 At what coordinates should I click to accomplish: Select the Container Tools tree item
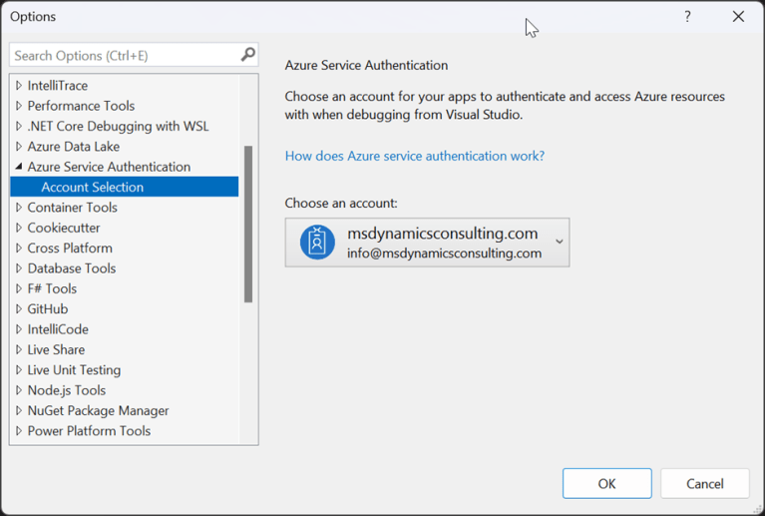click(x=72, y=208)
